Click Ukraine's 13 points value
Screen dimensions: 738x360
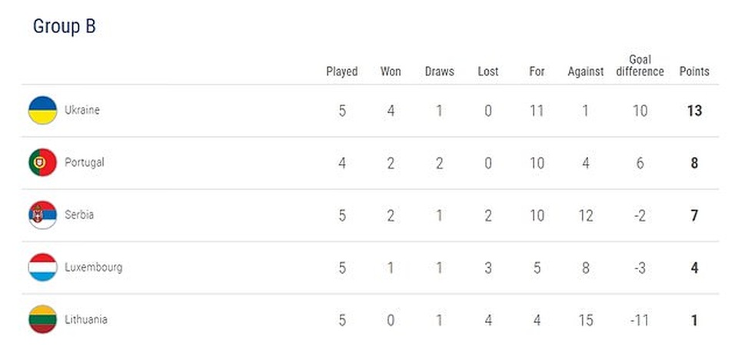(694, 111)
